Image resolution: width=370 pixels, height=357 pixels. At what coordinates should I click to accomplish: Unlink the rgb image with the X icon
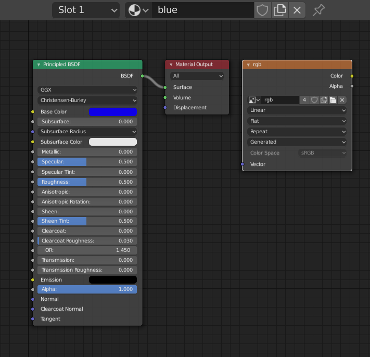pos(342,100)
